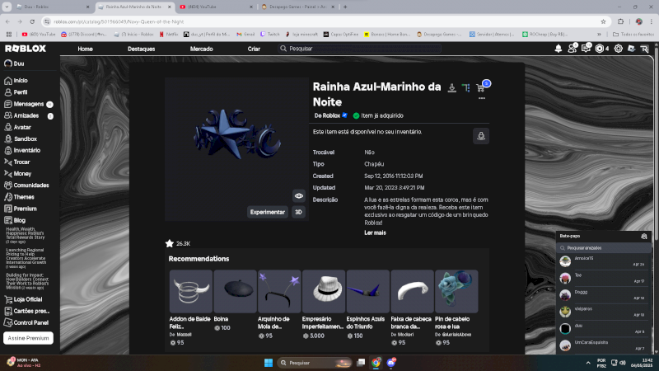The image size is (659, 371).
Task: Open the shopping cart icon
Action: click(x=480, y=87)
